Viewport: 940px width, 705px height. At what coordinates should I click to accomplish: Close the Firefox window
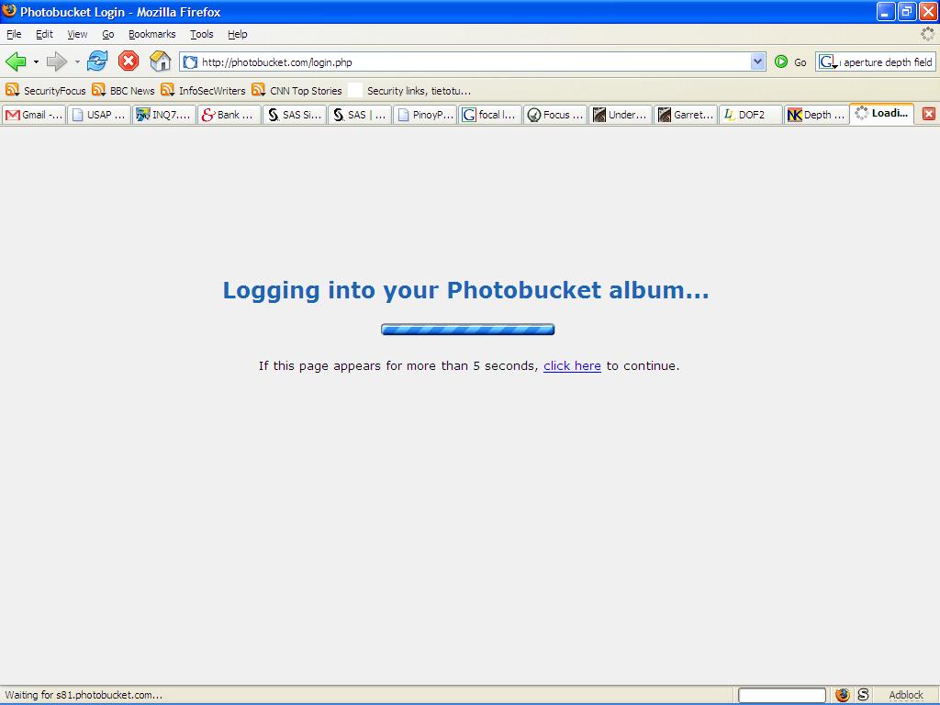coord(928,11)
